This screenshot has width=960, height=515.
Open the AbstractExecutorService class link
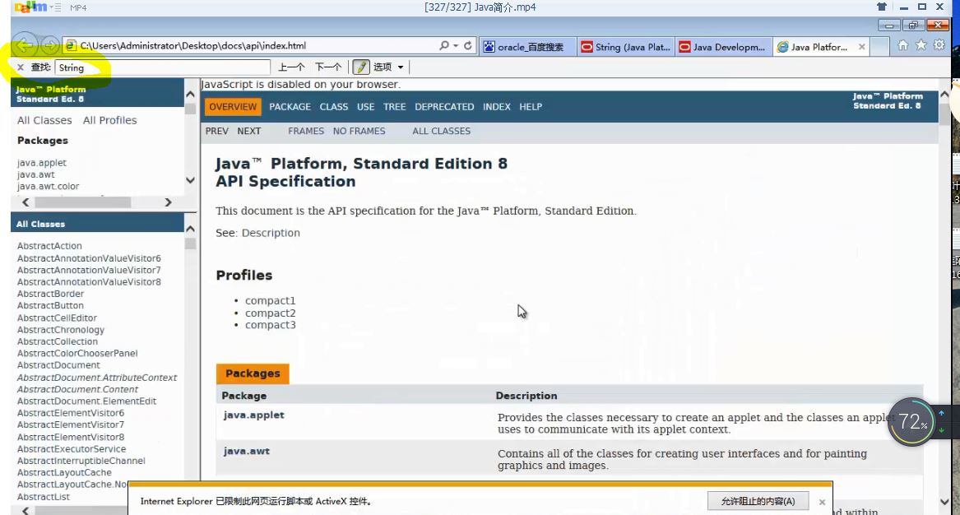[72, 449]
